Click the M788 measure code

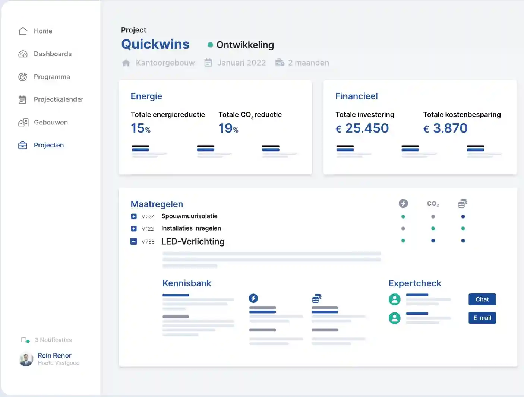pos(148,242)
